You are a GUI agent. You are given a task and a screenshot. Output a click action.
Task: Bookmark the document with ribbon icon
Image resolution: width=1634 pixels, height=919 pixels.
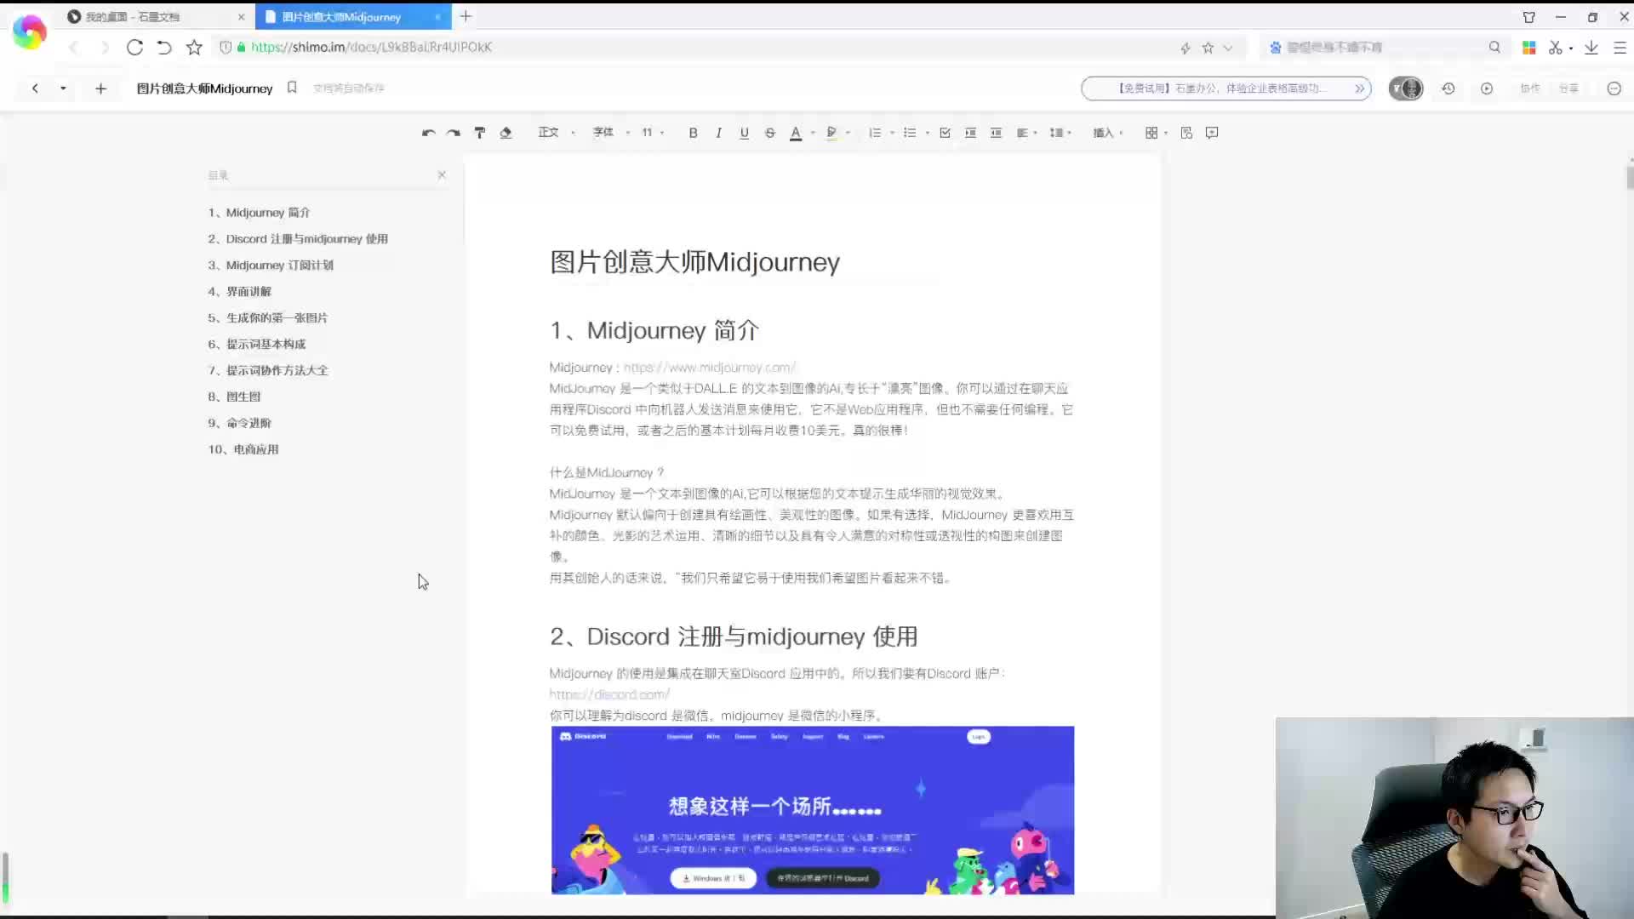[x=292, y=88]
